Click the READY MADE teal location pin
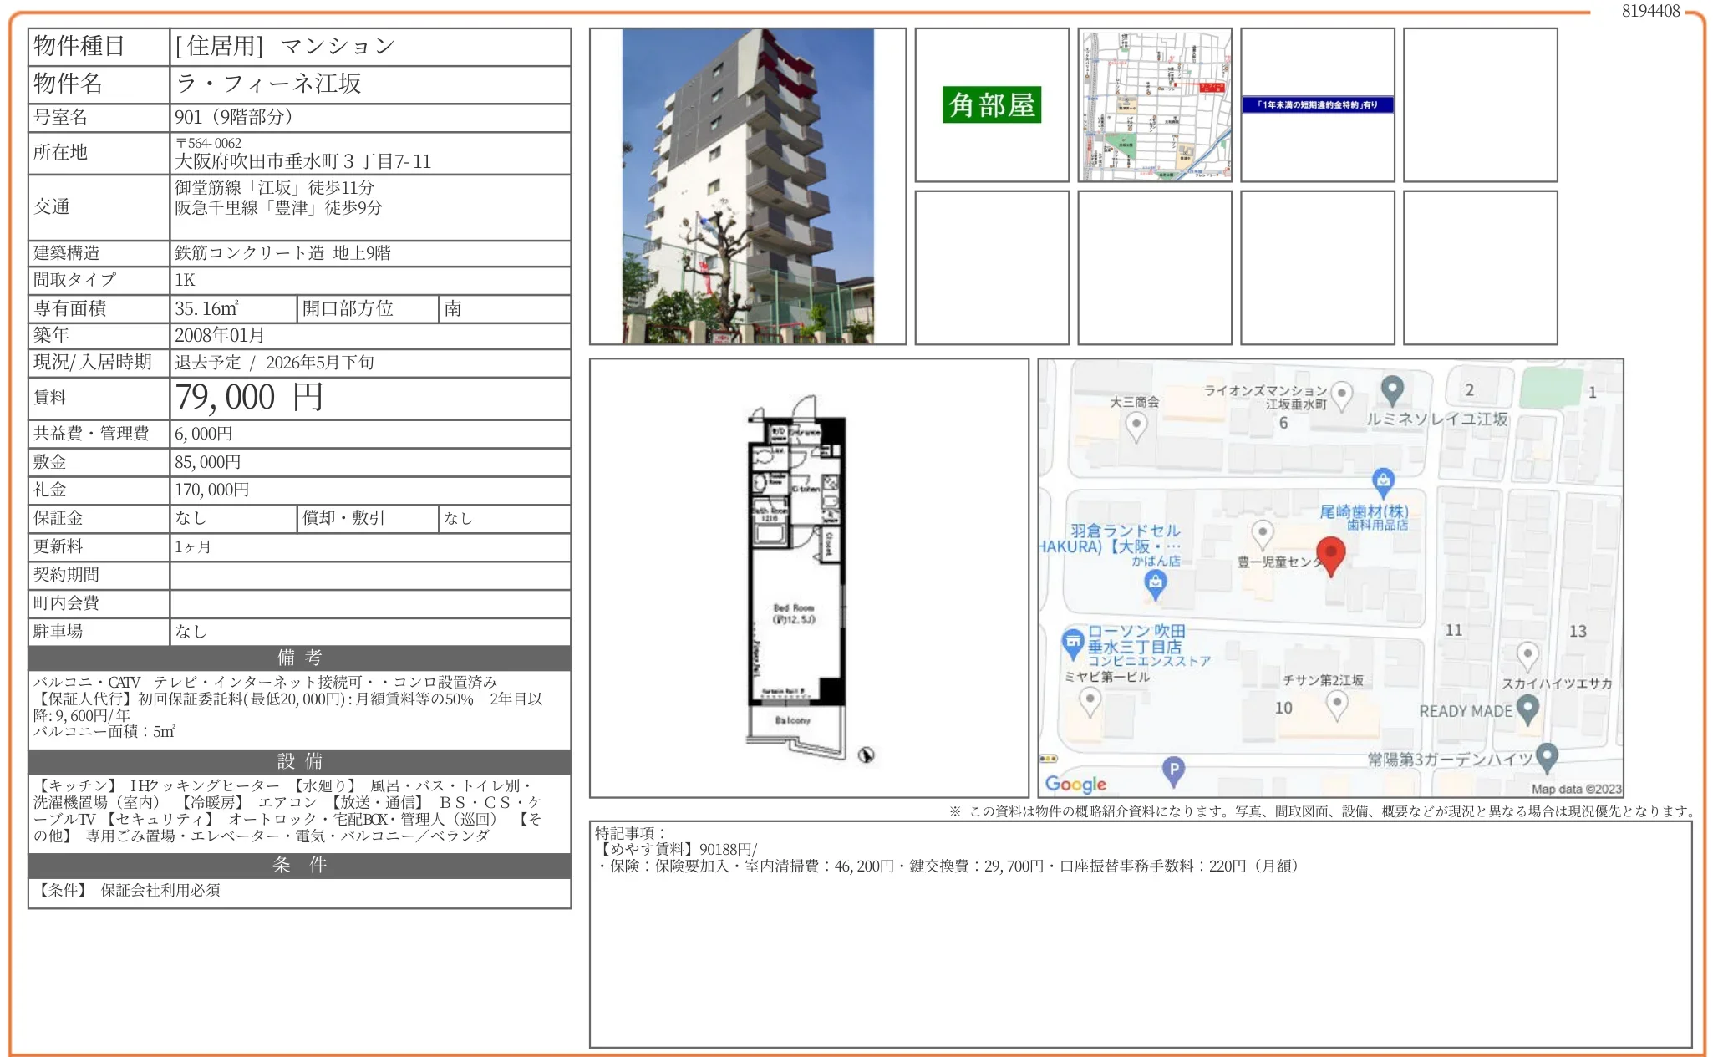 (x=1527, y=709)
